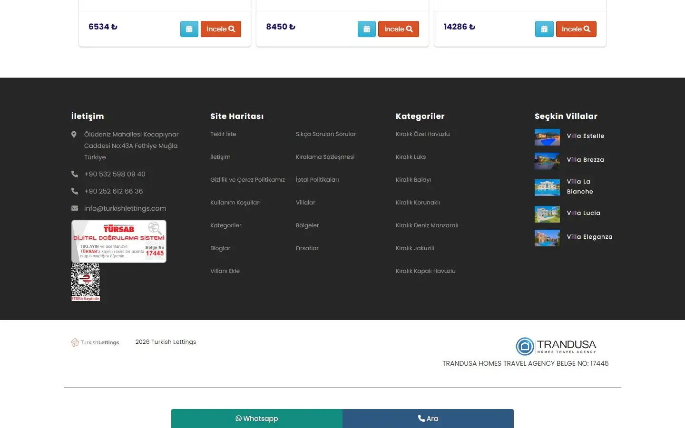Image resolution: width=685 pixels, height=428 pixels.
Task: Click the Ölüdeniz Mahallesi address text
Action: (131, 146)
